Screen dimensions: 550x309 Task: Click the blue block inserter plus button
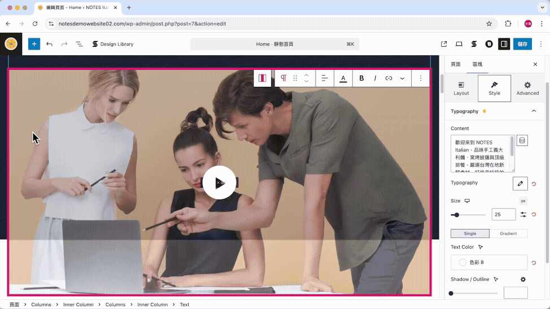click(x=34, y=44)
